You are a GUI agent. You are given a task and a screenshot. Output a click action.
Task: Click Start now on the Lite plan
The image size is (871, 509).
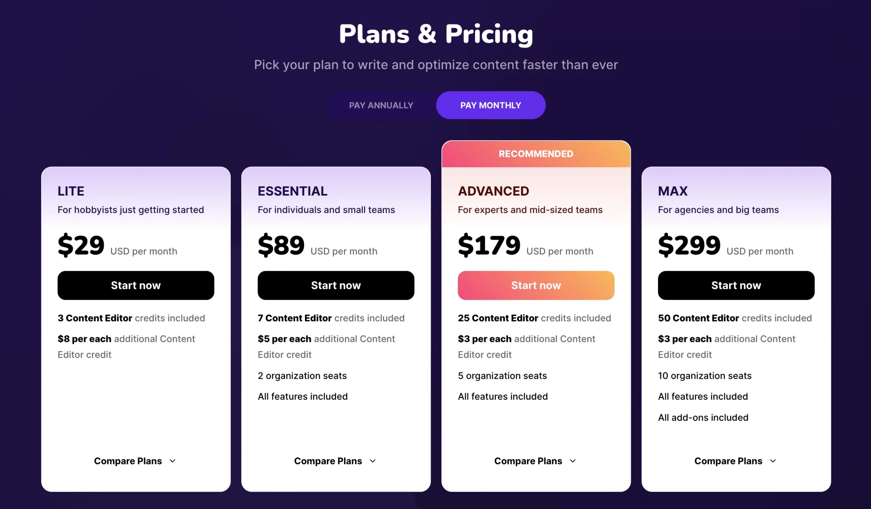136,285
